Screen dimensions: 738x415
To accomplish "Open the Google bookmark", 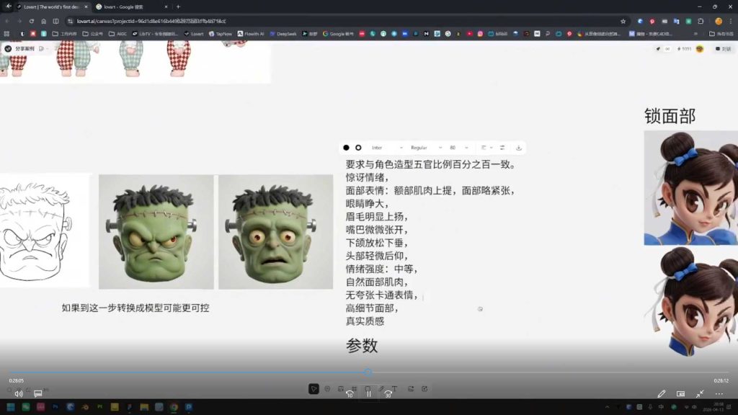I will [338, 34].
